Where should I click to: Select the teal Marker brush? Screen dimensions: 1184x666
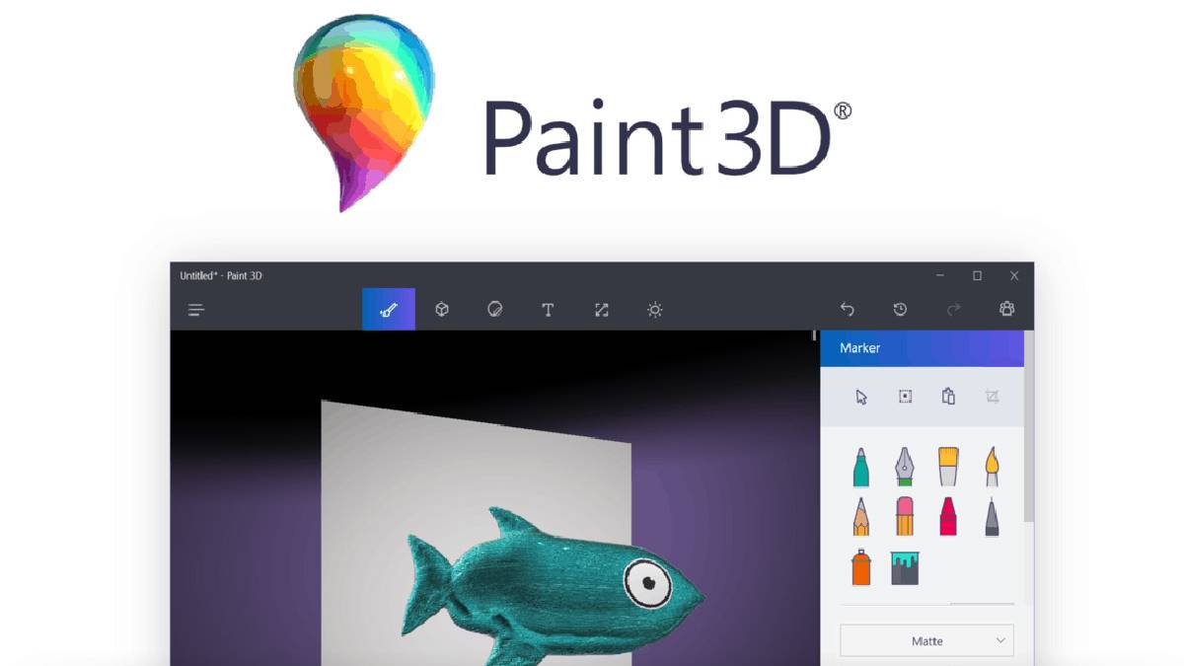coord(861,467)
